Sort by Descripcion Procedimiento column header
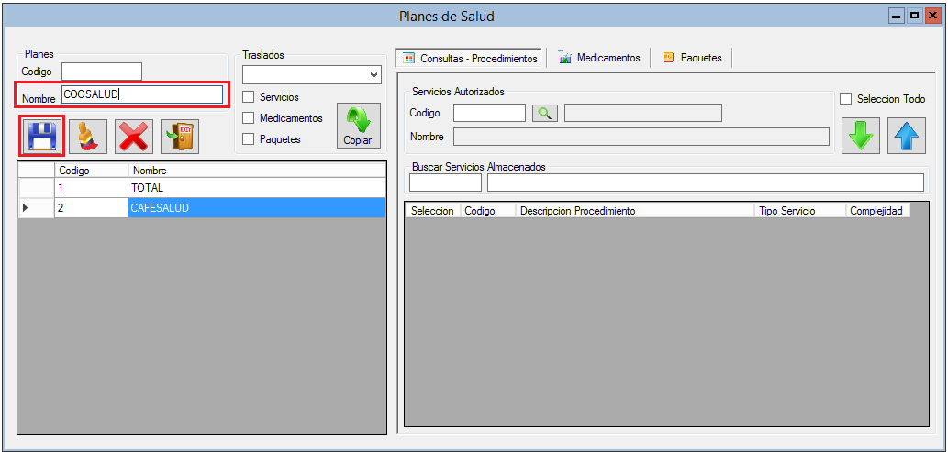The image size is (948, 452). click(633, 211)
